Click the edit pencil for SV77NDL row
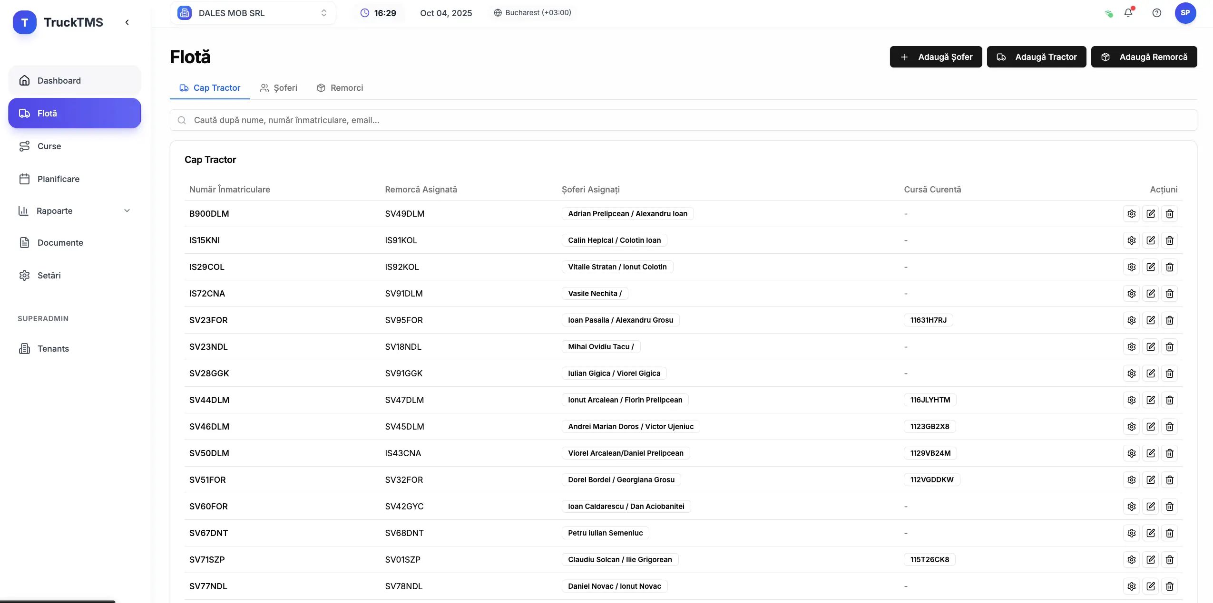The image size is (1213, 603). (x=1151, y=586)
